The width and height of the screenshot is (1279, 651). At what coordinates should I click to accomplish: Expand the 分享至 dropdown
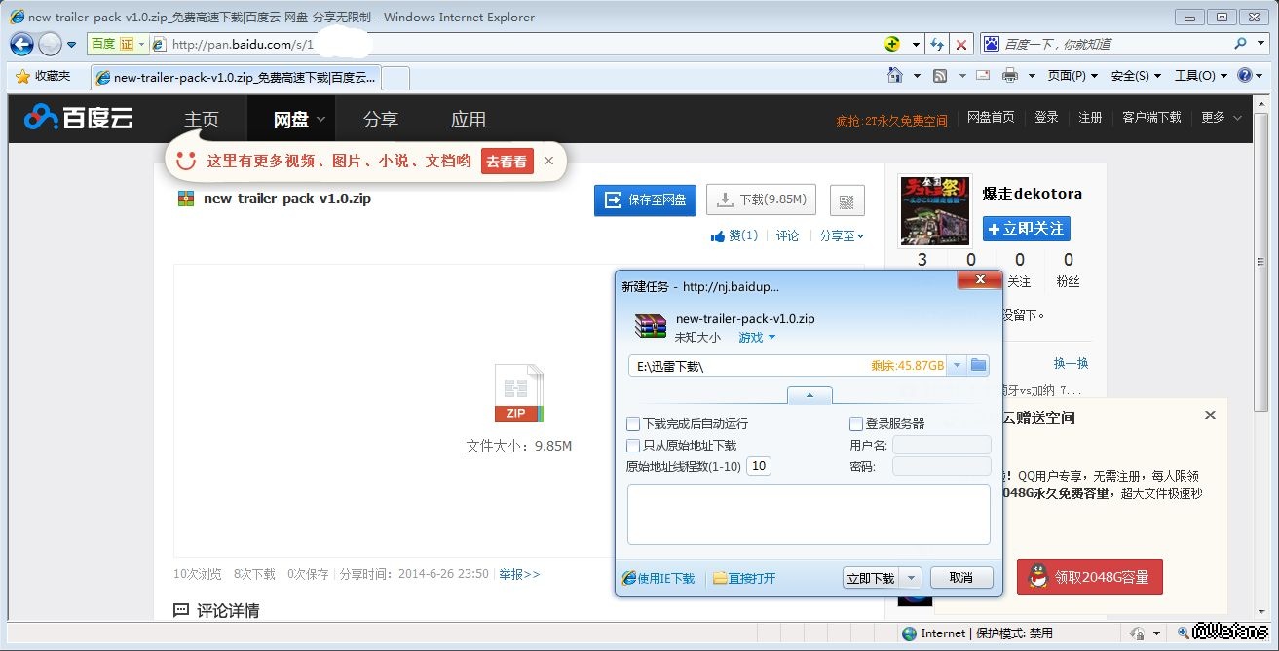[x=842, y=235]
